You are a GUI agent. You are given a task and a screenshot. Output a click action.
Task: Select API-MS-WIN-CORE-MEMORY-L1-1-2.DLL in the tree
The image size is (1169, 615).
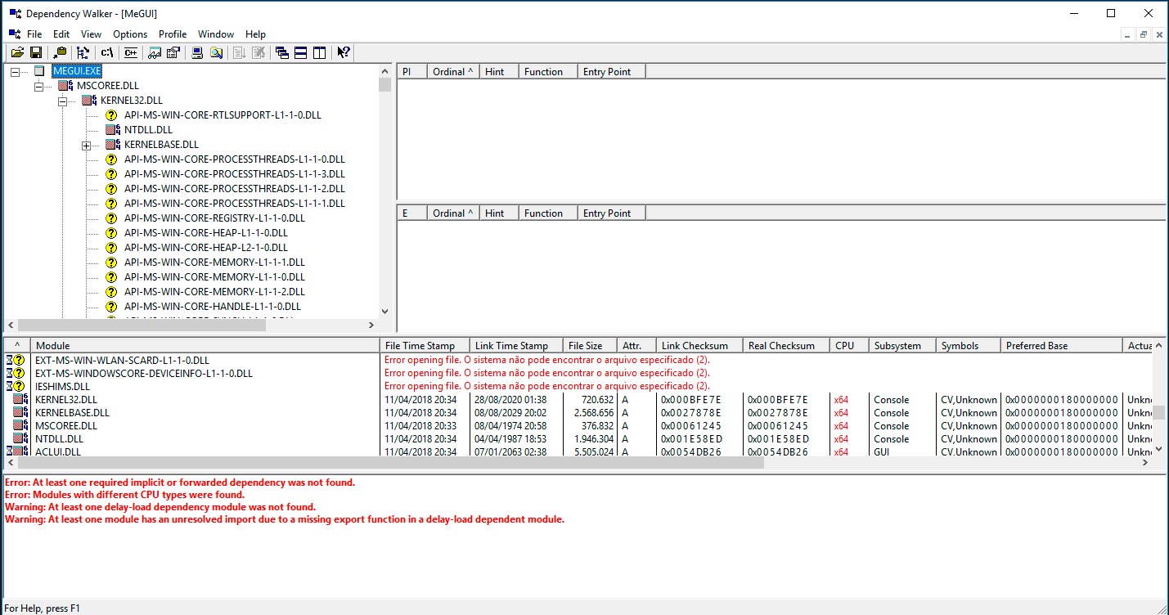[214, 291]
